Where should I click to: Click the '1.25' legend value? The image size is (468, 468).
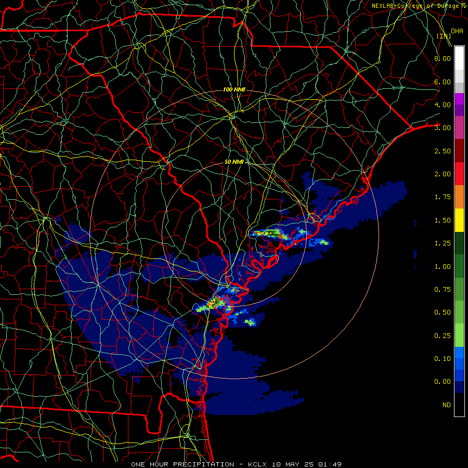(x=443, y=243)
